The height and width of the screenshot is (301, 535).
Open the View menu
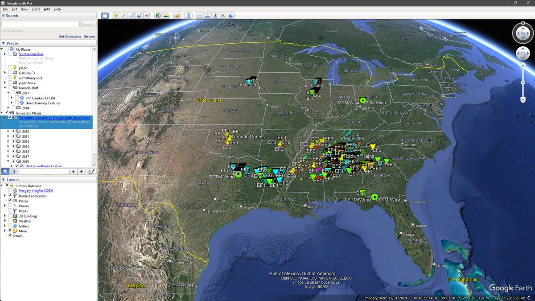[x=25, y=9]
